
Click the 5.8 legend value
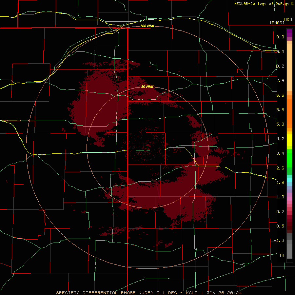point(280,110)
